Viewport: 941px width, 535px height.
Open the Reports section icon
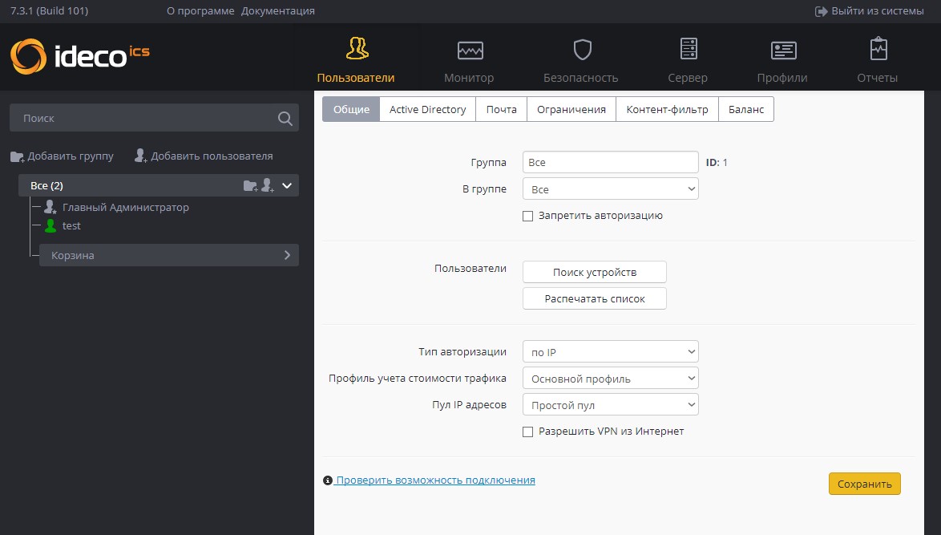coord(878,50)
